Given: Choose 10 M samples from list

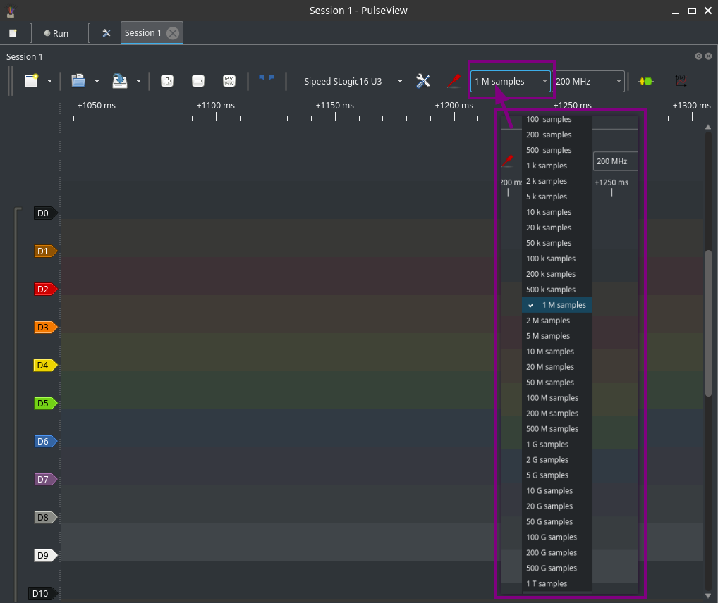Looking at the screenshot, I should pos(550,352).
